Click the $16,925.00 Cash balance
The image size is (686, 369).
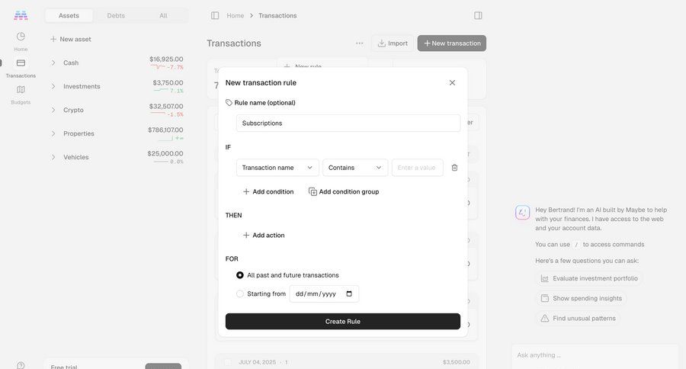166,59
